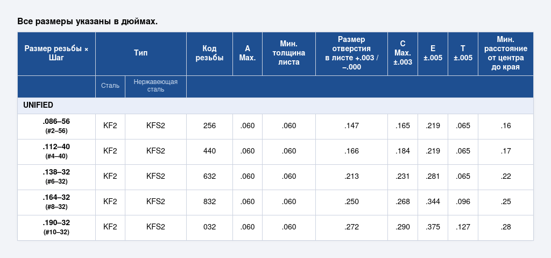Click thread code 256 cell
Image resolution: width=551 pixels, height=258 pixels.
[x=209, y=126]
